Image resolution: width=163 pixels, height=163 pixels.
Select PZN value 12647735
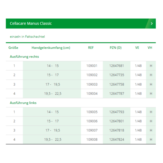117,75
